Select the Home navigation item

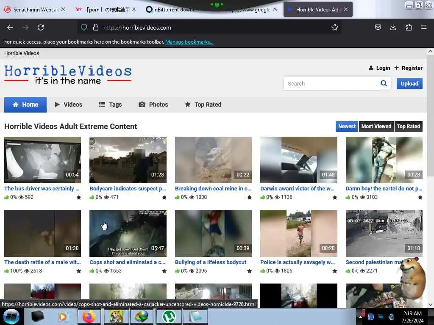tap(25, 105)
